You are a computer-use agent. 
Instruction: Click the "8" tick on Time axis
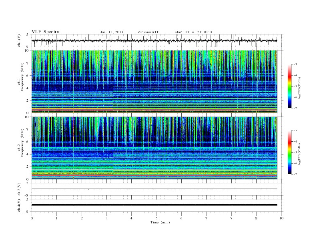[231, 218]
